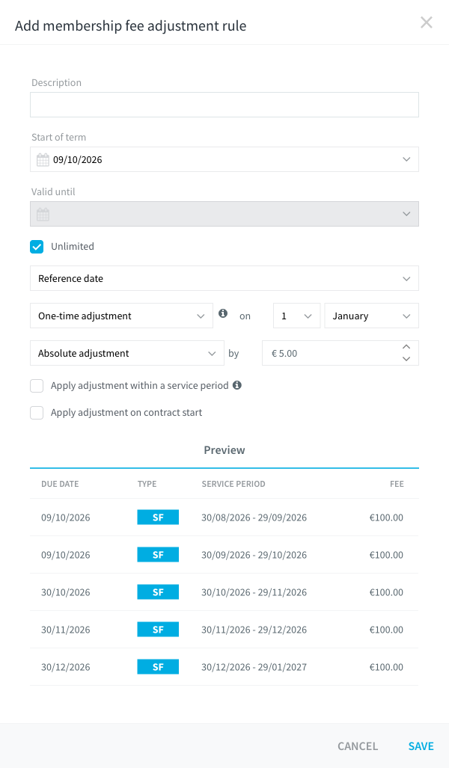Screen dimensions: 449x768
Task: Click SF badge in 30/09/2026 - 29/10/2026 row
Action: (x=158, y=555)
